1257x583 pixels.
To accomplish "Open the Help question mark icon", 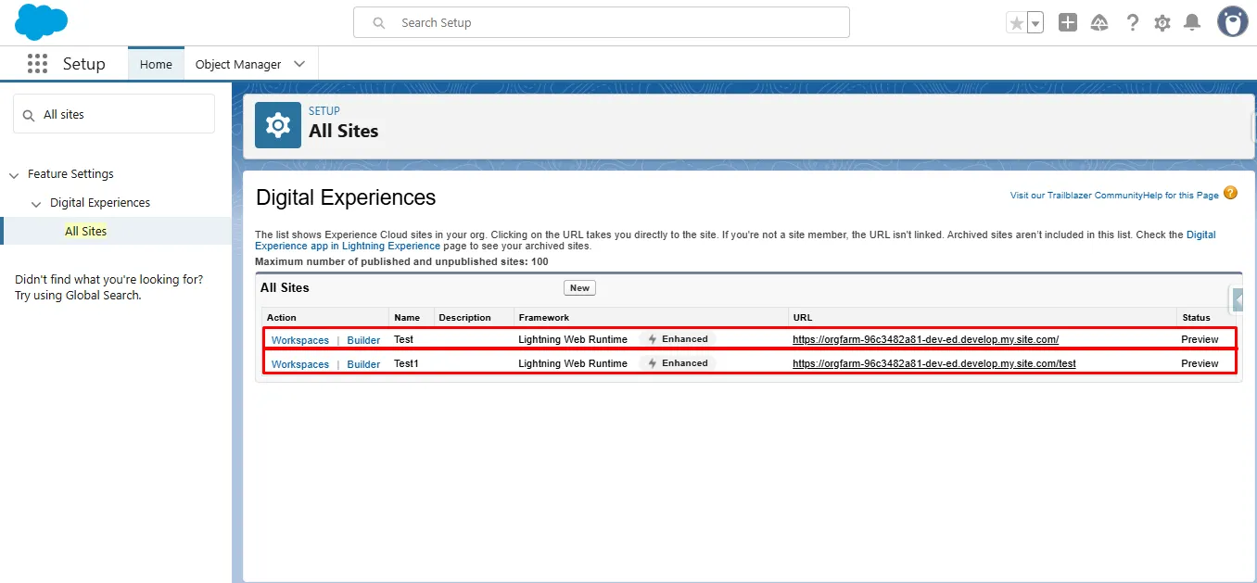I will (x=1132, y=23).
